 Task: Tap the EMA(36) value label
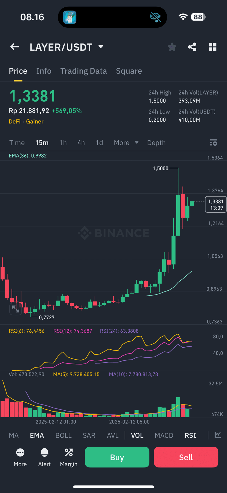(28, 156)
